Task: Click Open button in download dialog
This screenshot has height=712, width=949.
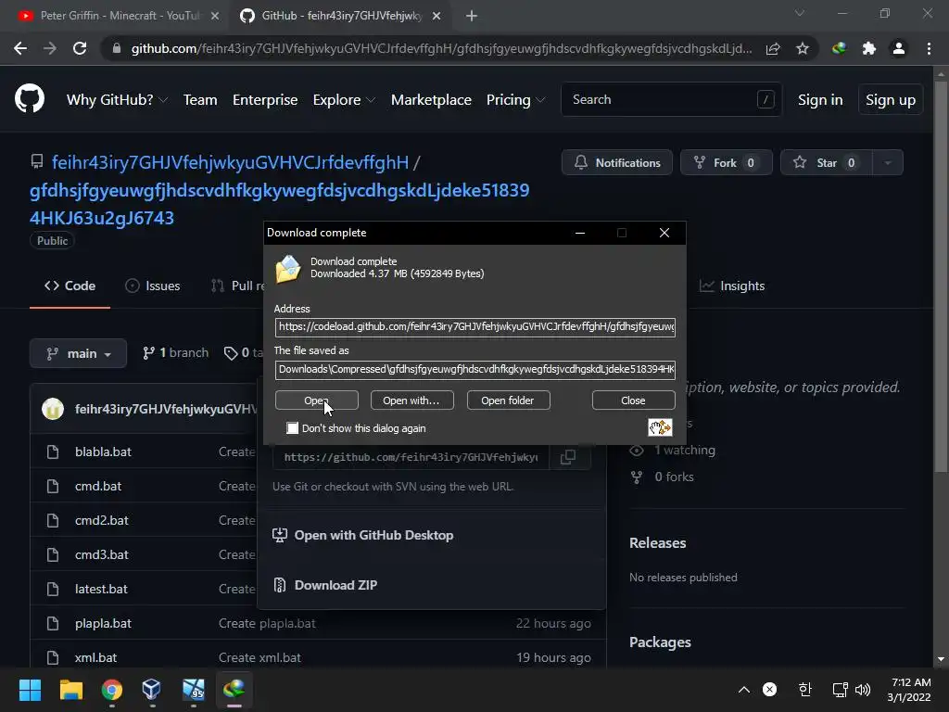Action: tap(317, 400)
